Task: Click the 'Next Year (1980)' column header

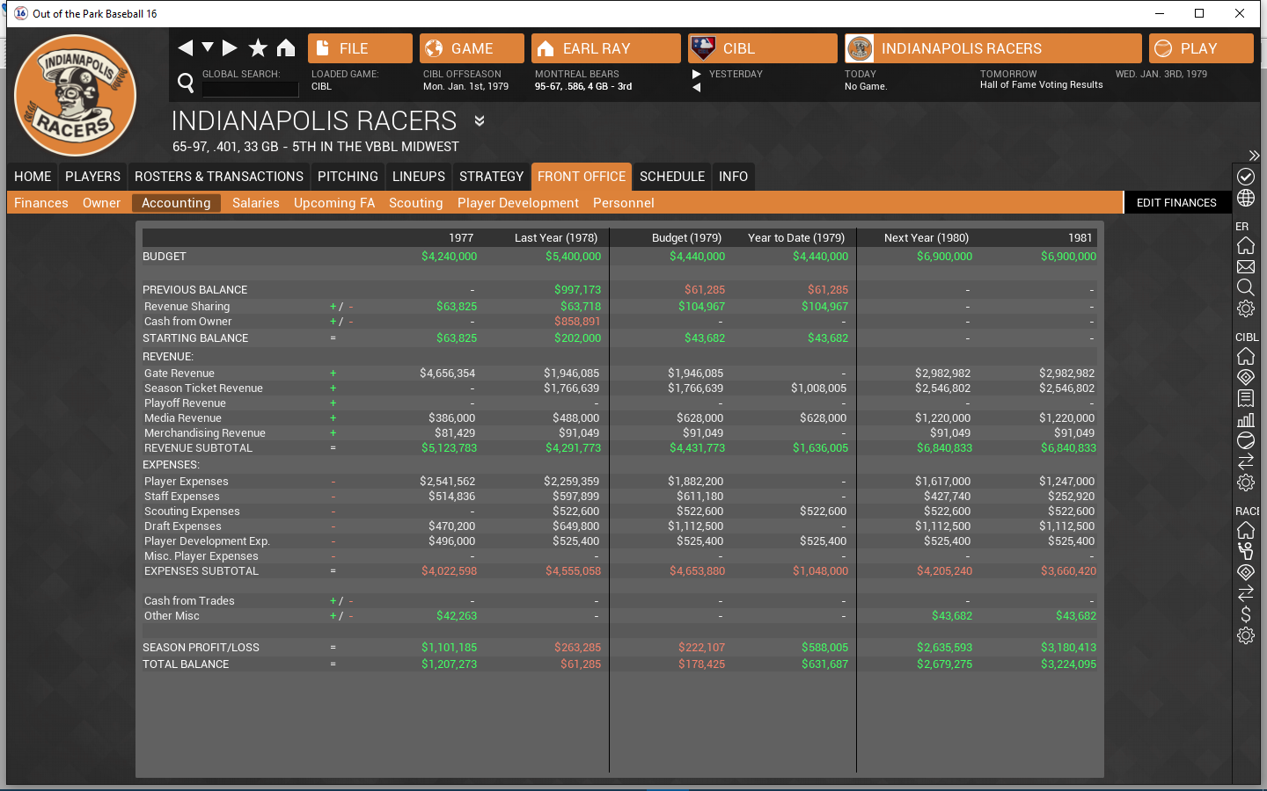Action: click(926, 238)
